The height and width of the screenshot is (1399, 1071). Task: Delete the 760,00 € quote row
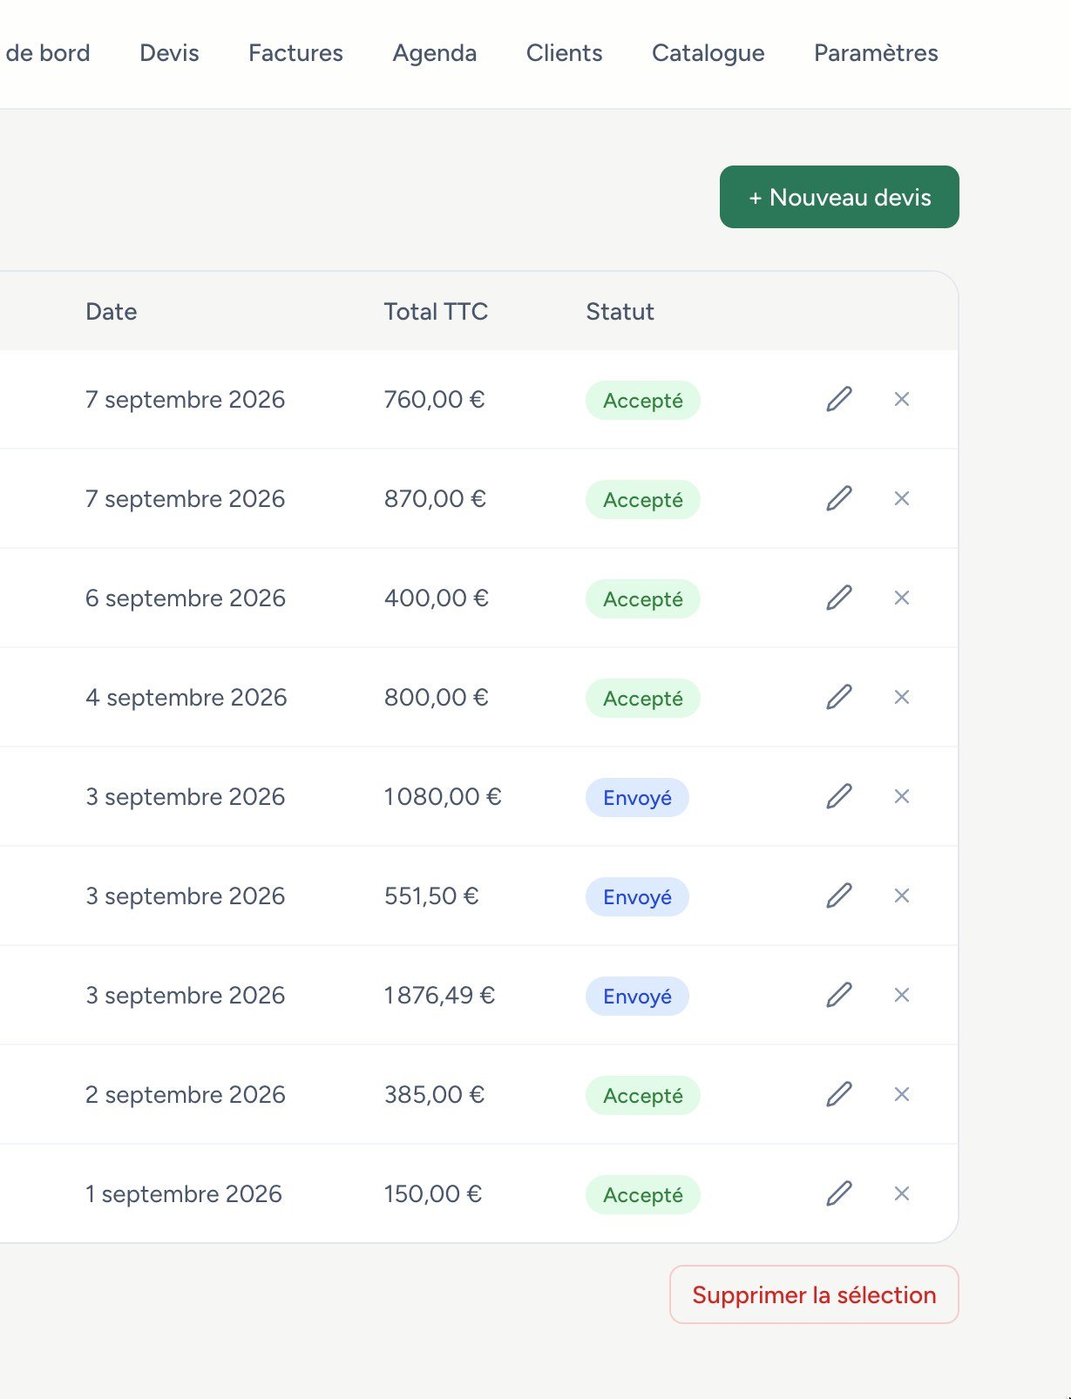coord(902,399)
